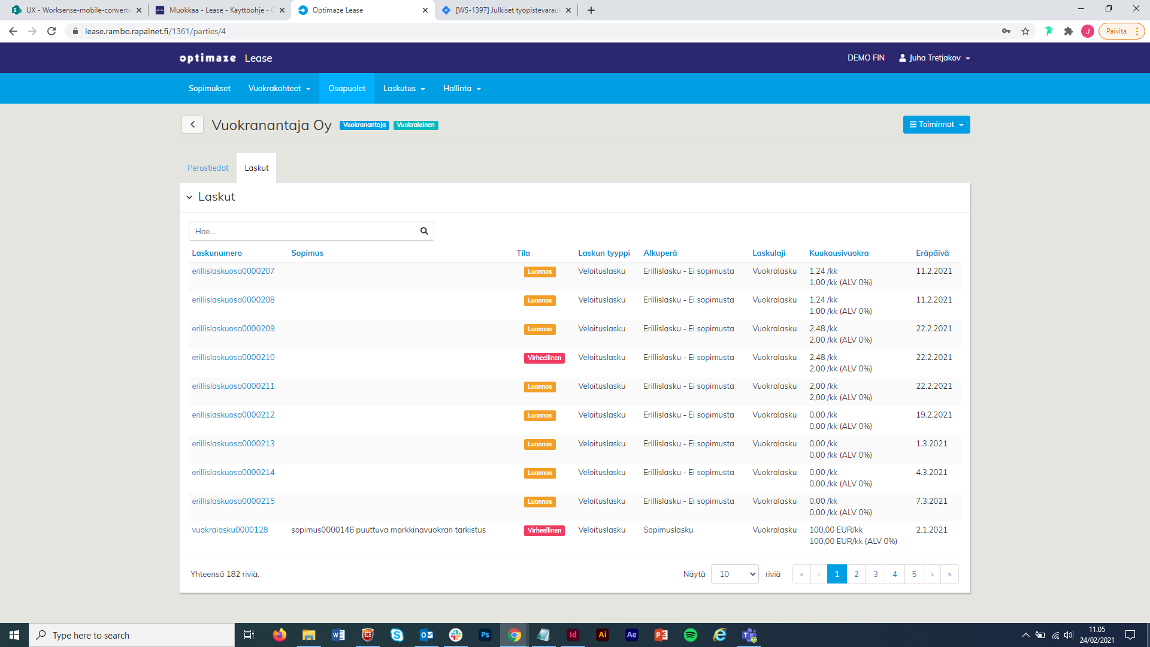Open the rows-per-page select showing 10

coord(734,574)
